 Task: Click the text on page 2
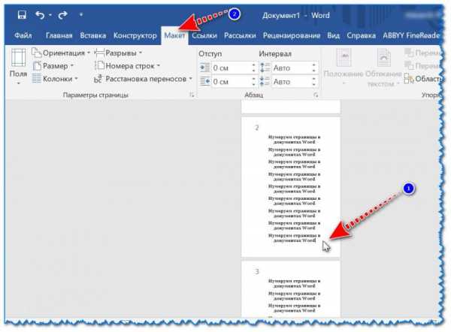point(289,188)
